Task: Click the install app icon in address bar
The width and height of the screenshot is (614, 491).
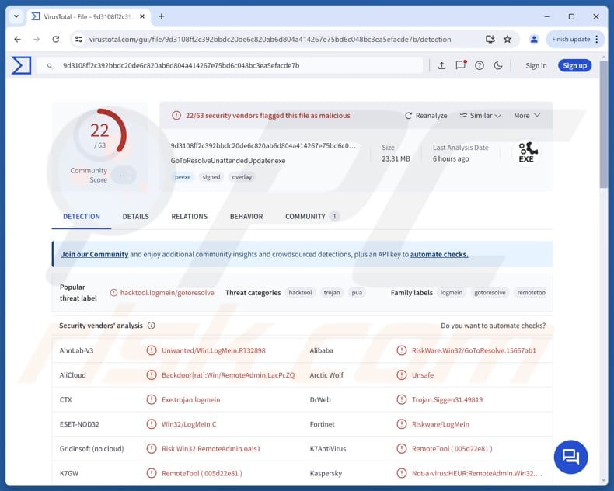Action: coord(490,39)
